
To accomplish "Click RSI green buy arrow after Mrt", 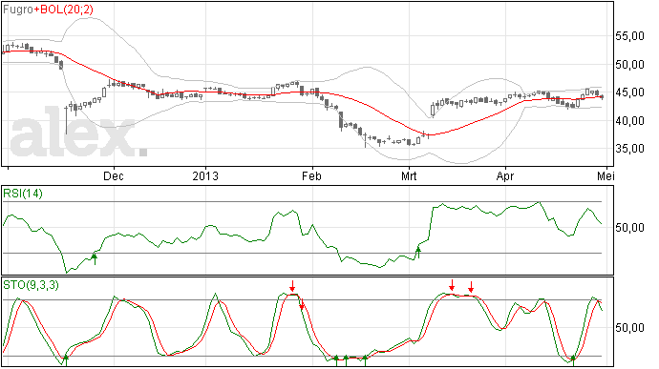I will 418,253.
